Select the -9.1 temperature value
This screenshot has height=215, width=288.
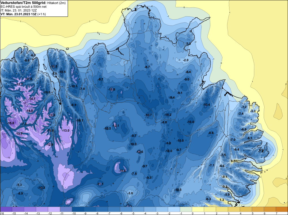pos(180,93)
